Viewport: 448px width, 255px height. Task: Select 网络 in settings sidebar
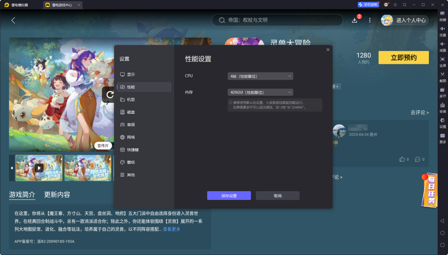coord(144,137)
